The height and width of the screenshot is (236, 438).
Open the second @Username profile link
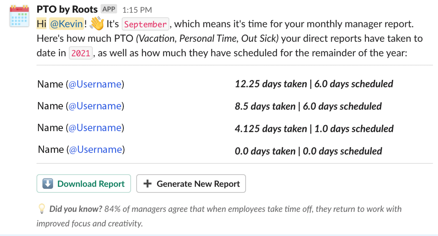coord(95,106)
